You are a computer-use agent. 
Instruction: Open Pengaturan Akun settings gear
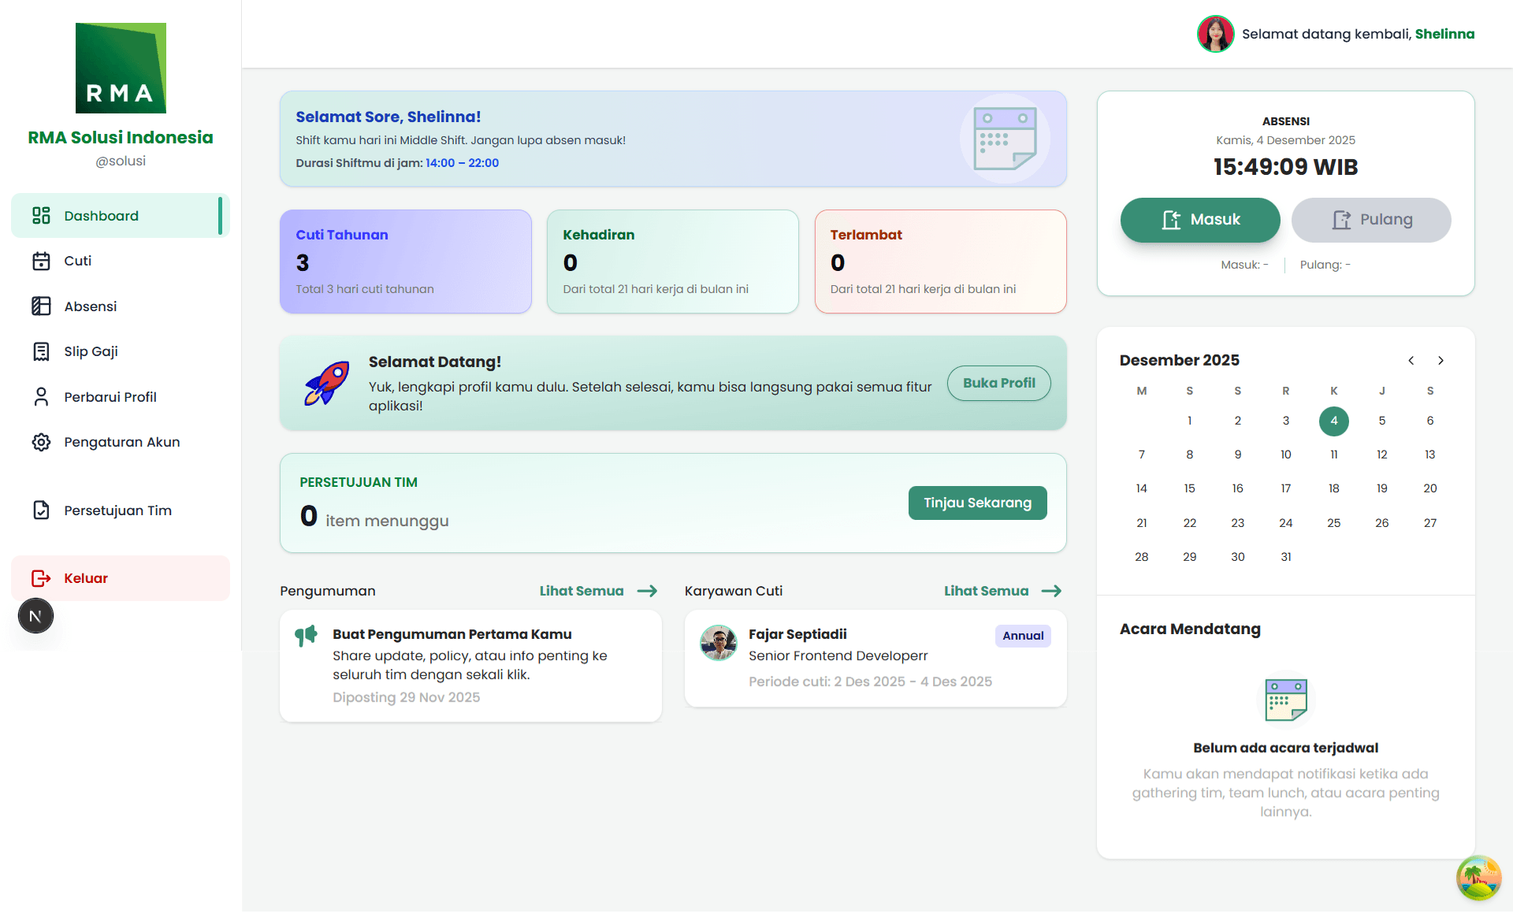pyautogui.click(x=42, y=442)
